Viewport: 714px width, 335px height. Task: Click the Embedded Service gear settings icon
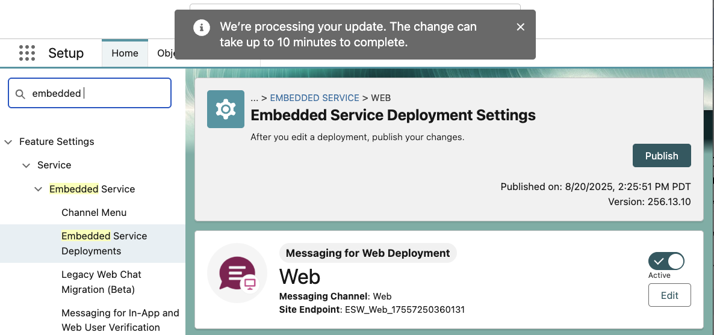coord(225,109)
